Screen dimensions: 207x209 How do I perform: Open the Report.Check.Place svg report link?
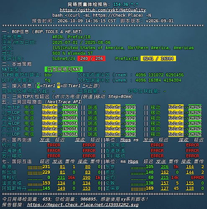point(83,205)
